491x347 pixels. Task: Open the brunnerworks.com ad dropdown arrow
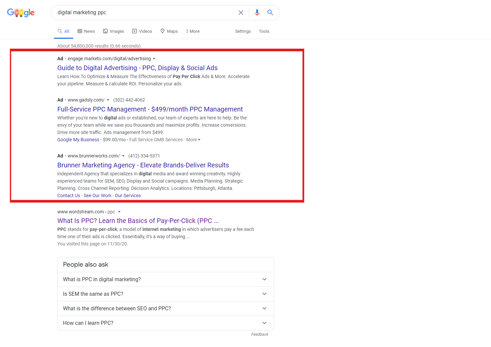click(123, 156)
